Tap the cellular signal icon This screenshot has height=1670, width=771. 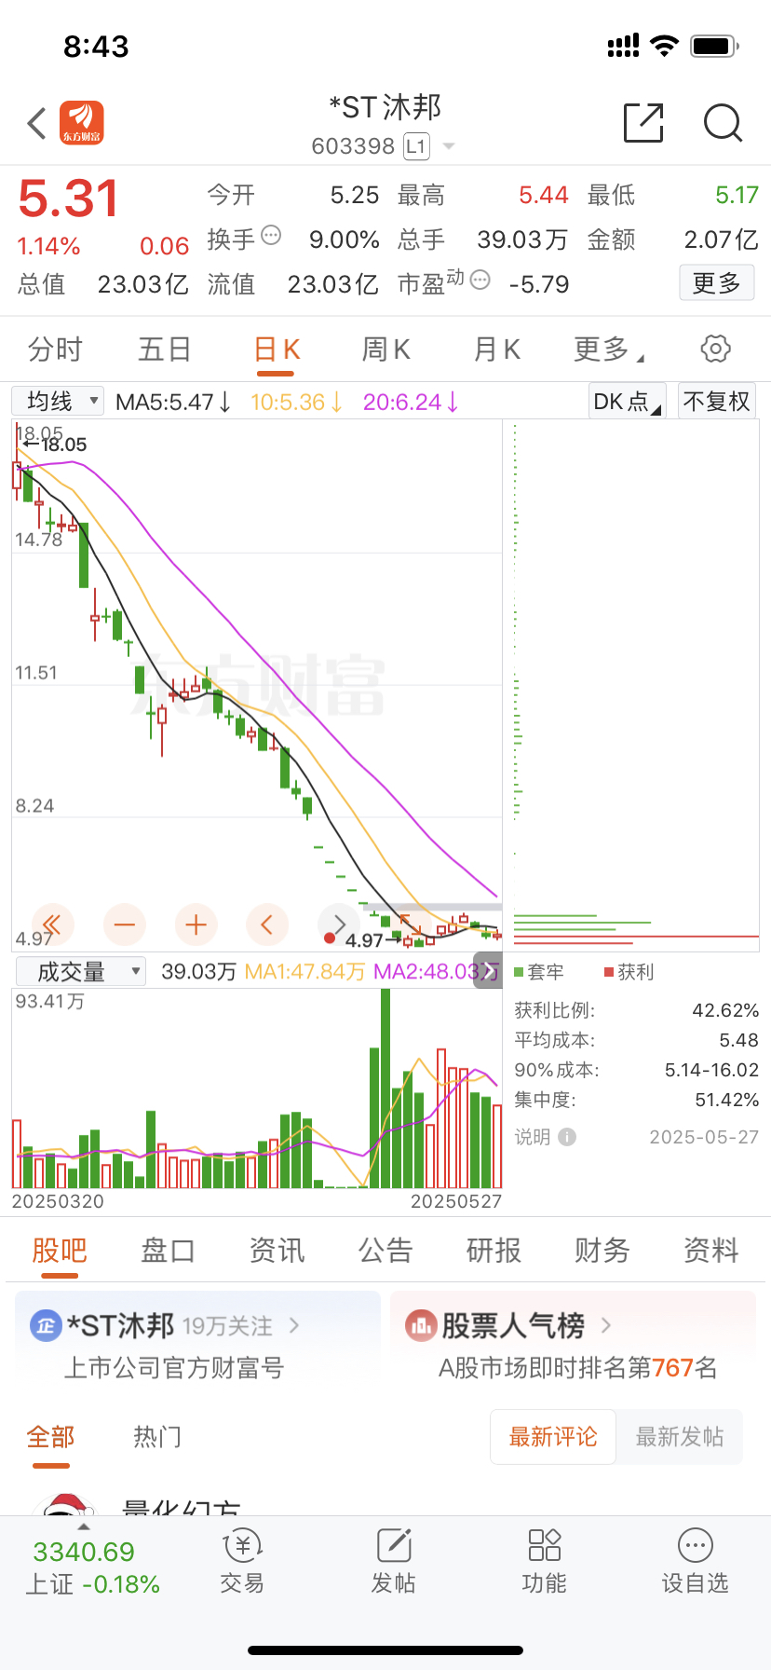tap(623, 46)
